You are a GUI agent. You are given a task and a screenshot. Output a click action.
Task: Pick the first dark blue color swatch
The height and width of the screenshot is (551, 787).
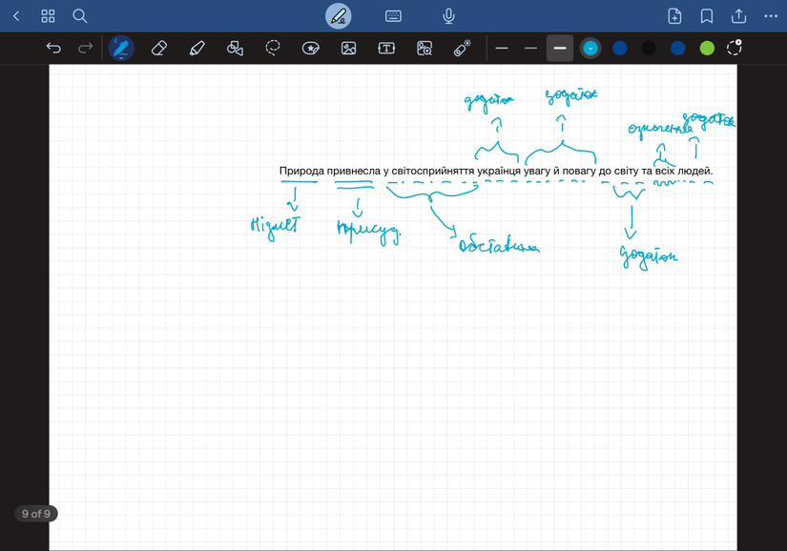coord(620,48)
